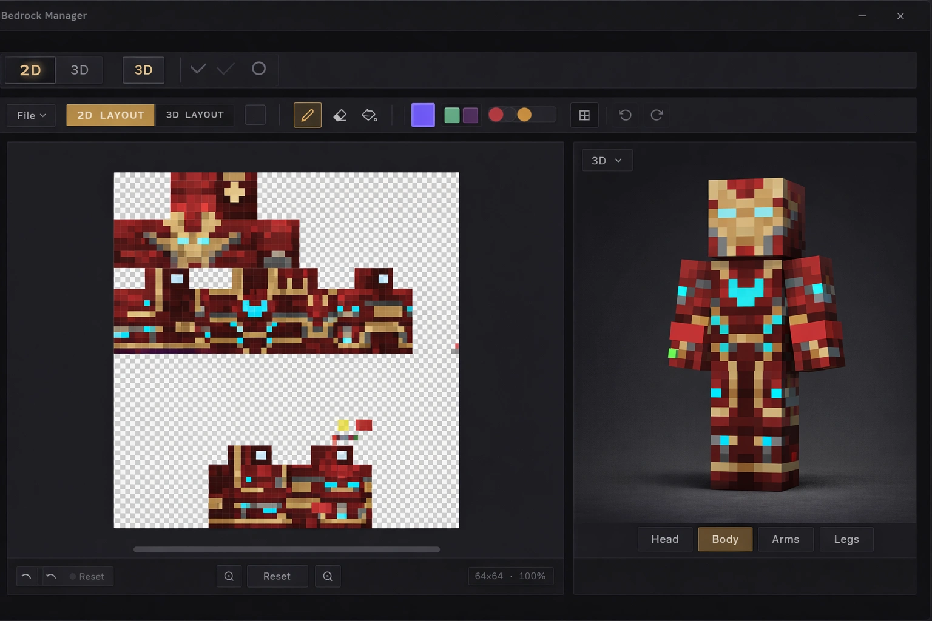Open the File dropdown menu
Screen dimensions: 932x621
tap(31, 115)
